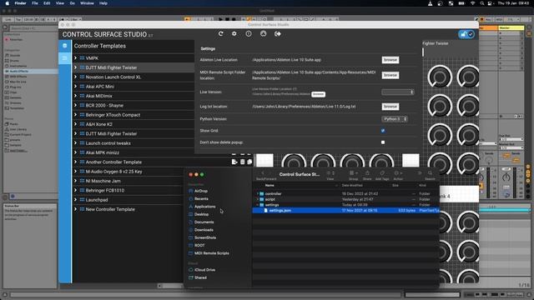This screenshot has height=300, width=534.
Task: Open the Live Version dropdown
Action: point(397,92)
